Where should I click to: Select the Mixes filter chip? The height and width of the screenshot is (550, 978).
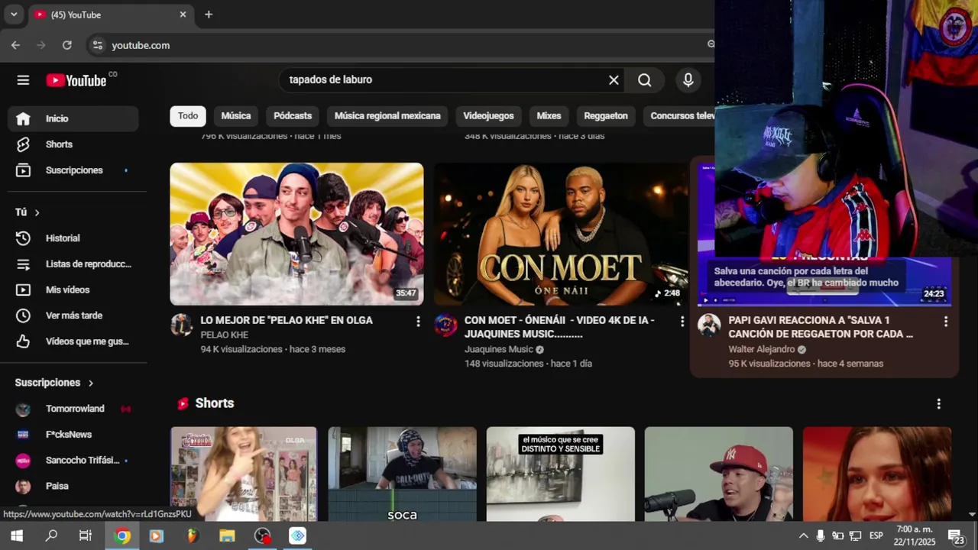(x=549, y=116)
